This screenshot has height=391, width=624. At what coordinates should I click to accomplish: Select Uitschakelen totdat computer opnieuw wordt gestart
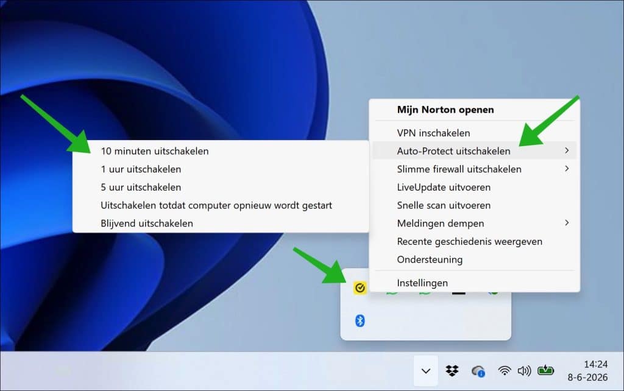point(221,205)
